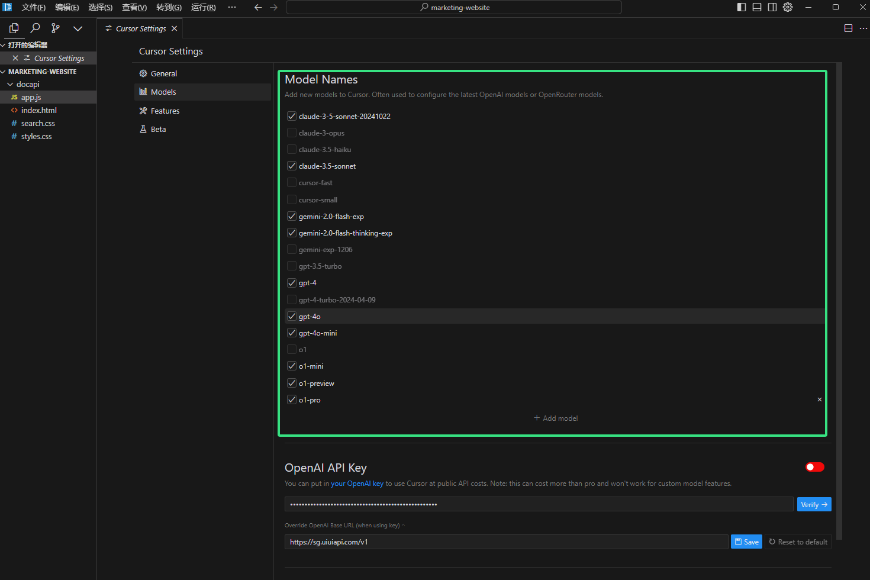The width and height of the screenshot is (870, 580).
Task: Show more views chevron in activity bar
Action: [x=78, y=28]
